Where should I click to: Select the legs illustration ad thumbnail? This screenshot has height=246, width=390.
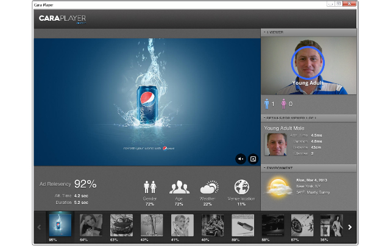tap(152, 225)
